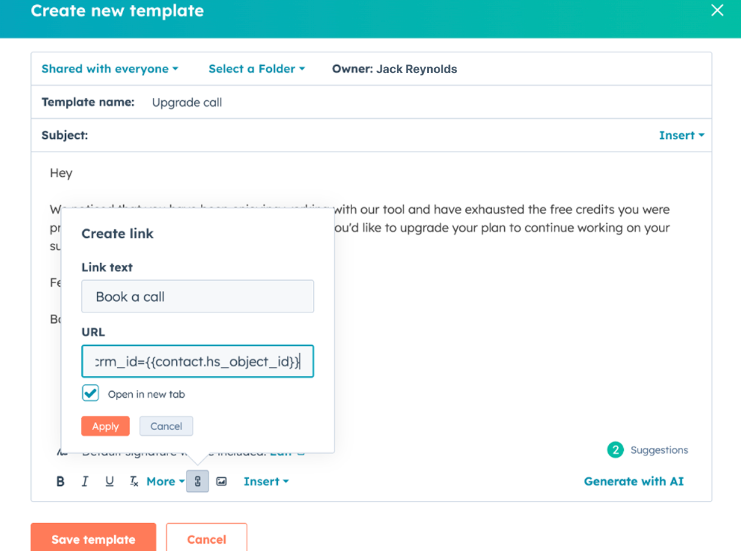Open the Insert menu next to Subject
741x551 pixels.
pos(681,135)
